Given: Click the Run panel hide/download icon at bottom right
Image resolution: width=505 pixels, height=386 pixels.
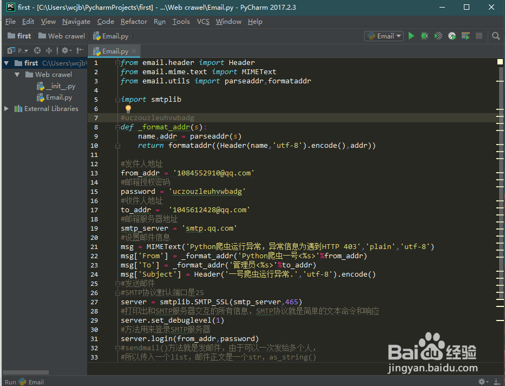Looking at the screenshot, I should 497,382.
